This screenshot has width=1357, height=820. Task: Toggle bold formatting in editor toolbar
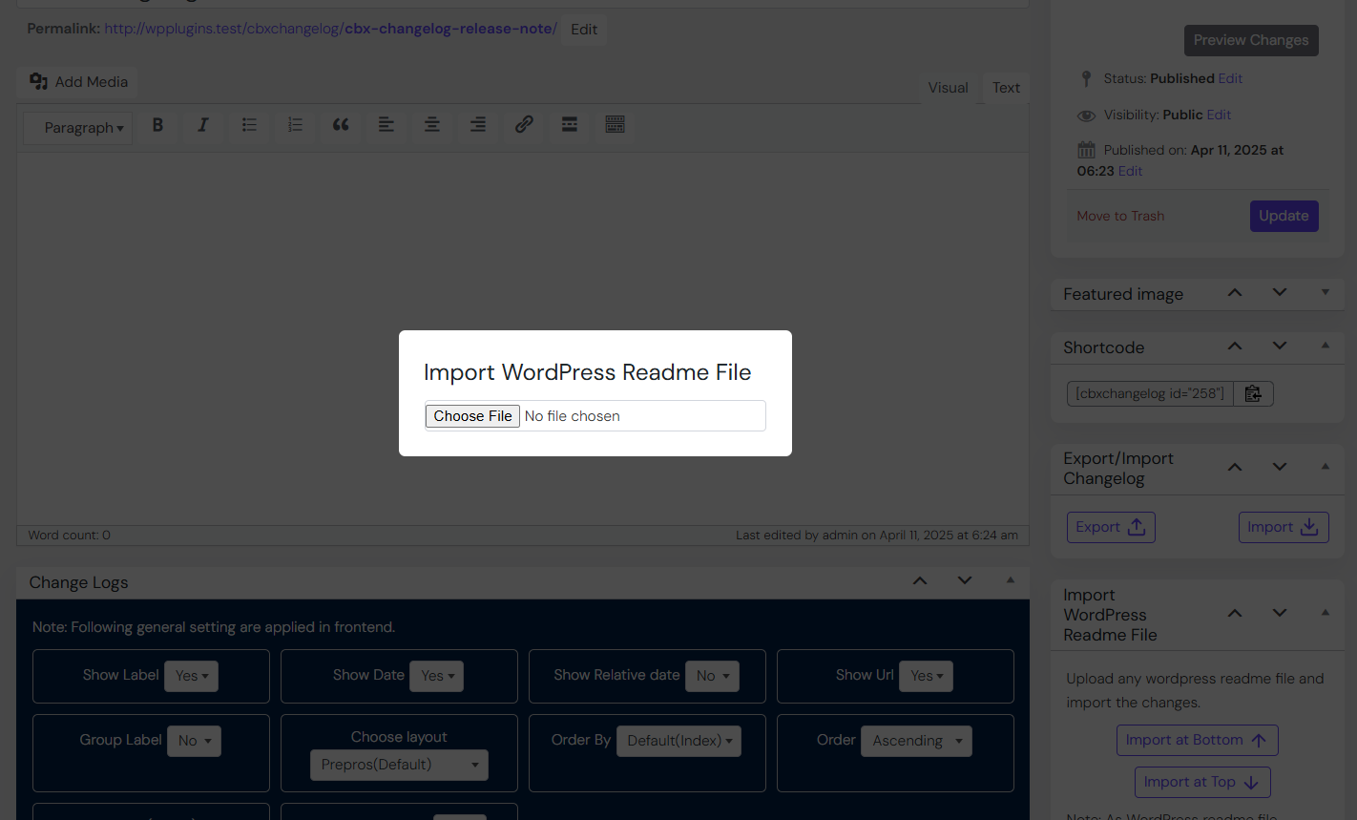point(157,125)
